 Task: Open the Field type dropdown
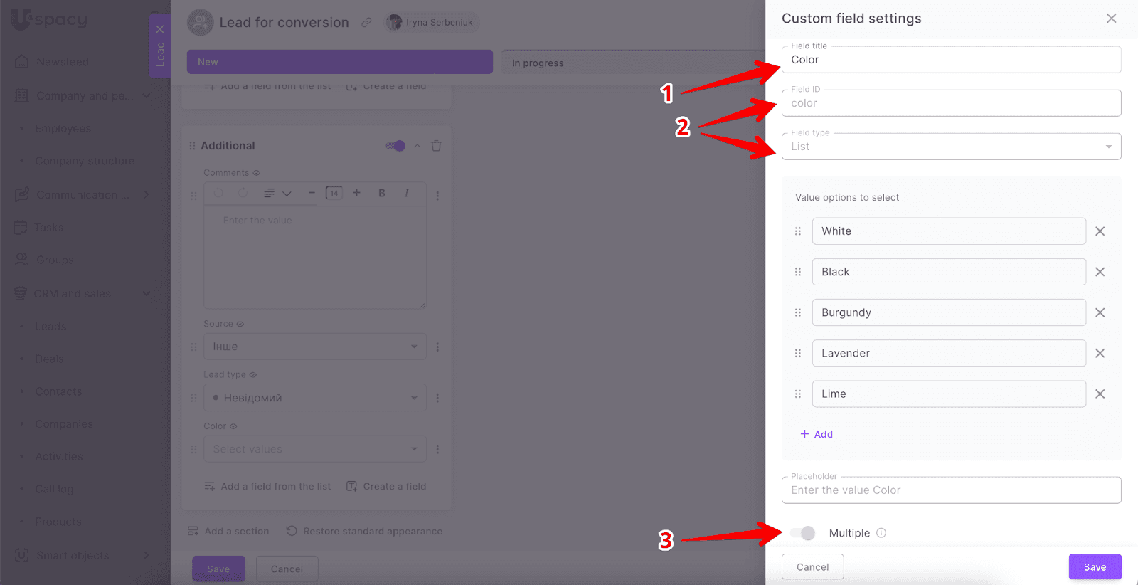coord(951,147)
